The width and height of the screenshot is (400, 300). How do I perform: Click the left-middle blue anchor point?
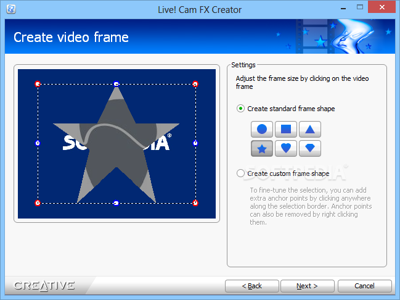(38, 143)
